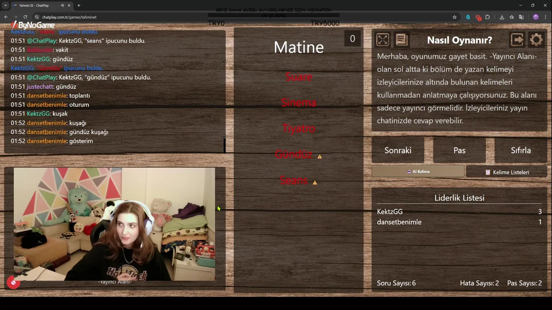Image resolution: width=552 pixels, height=310 pixels.
Task: Click the warning triangle next to Gündüz
Action: (320, 157)
